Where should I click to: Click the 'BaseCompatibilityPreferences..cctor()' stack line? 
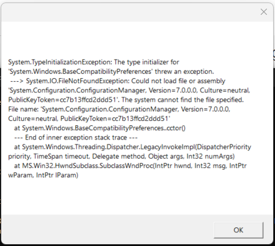[100, 128]
